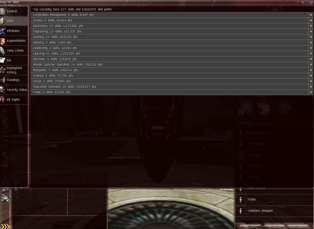Expand the Drones skill group chevron
The width and height of the screenshot is (314, 229).
[x=311, y=20]
